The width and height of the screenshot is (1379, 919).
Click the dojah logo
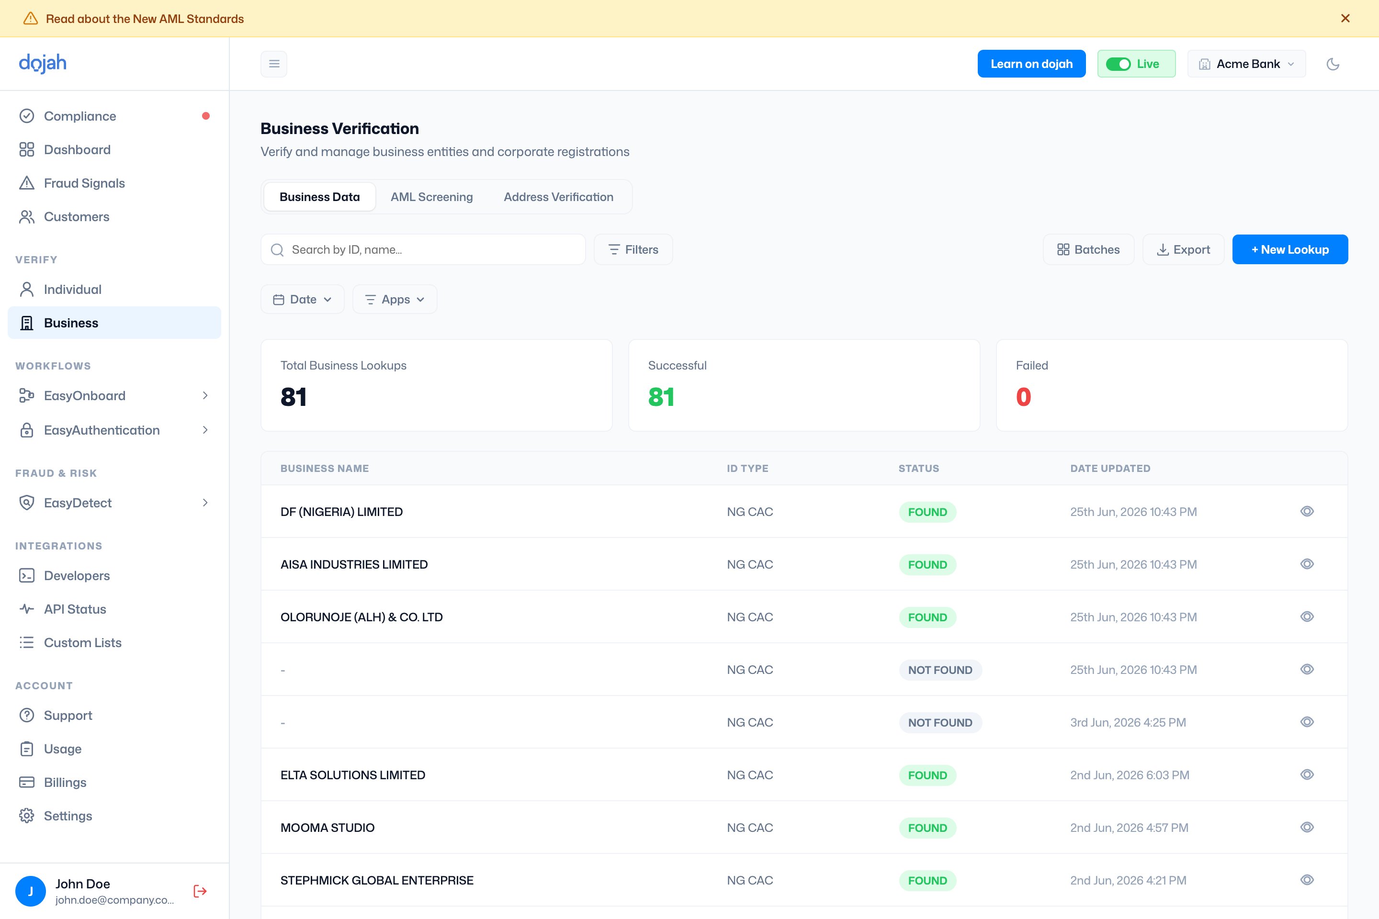43,63
